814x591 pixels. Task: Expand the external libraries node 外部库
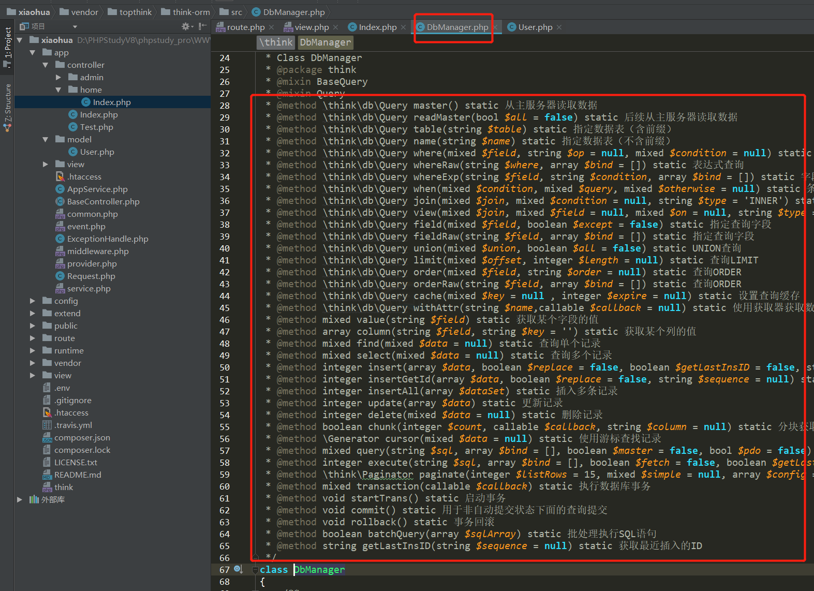[20, 499]
